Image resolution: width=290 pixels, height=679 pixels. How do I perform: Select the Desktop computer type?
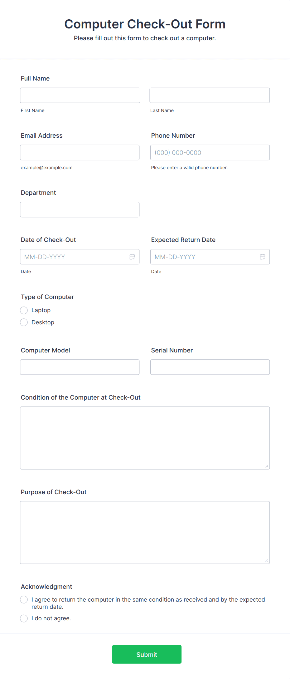24,322
